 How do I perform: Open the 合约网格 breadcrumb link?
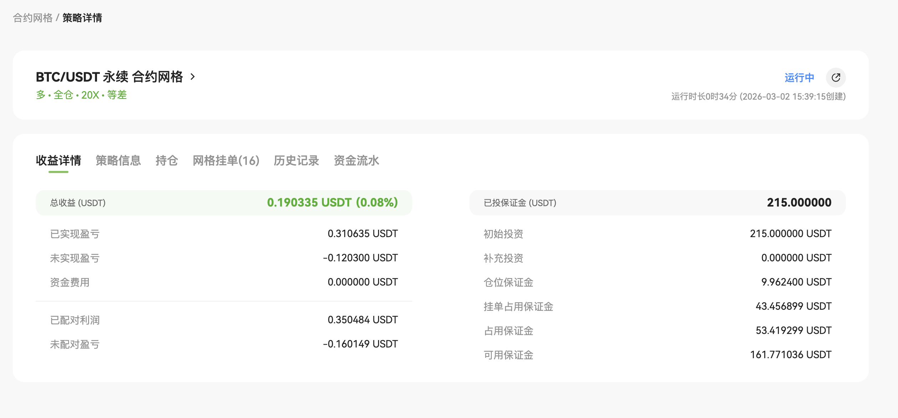tap(33, 18)
